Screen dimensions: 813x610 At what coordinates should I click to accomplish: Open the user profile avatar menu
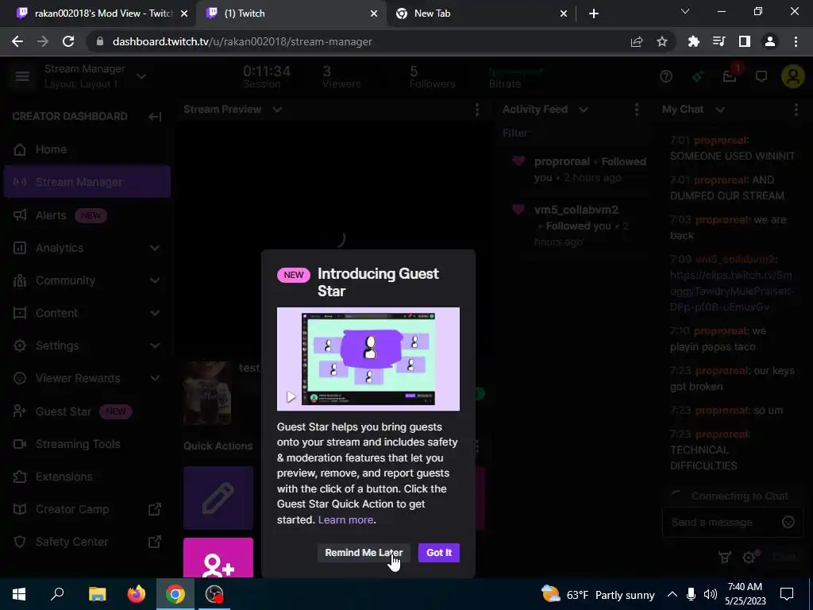pos(793,77)
